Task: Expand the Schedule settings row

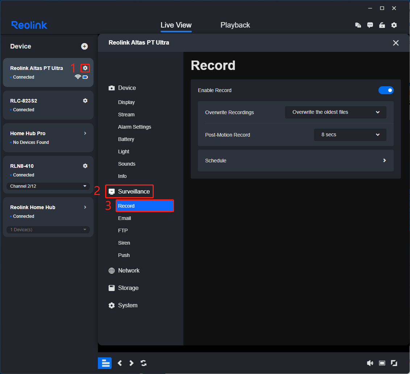Action: (296, 161)
